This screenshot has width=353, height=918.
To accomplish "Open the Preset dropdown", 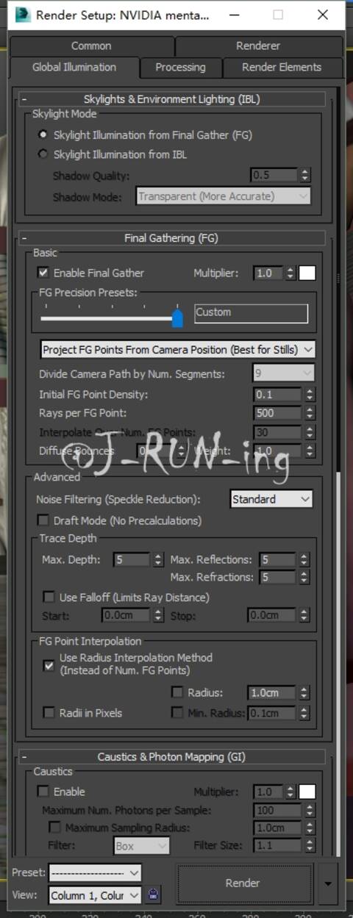I will 95,873.
